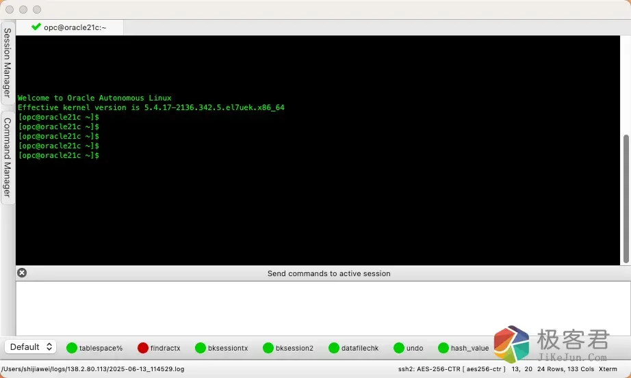Screen dimensions: 631x378
Task: Open the Command Manager side panel
Action: tap(8, 157)
